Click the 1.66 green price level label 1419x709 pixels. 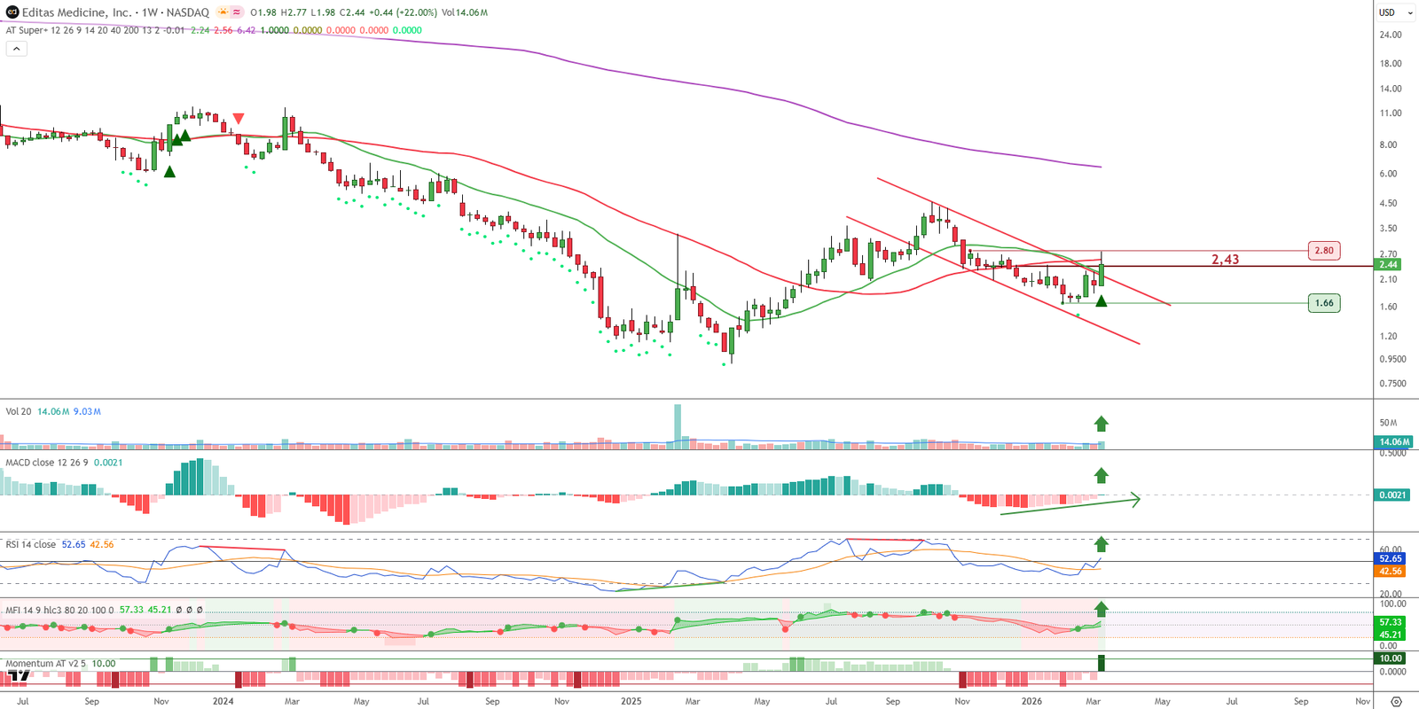coord(1323,303)
